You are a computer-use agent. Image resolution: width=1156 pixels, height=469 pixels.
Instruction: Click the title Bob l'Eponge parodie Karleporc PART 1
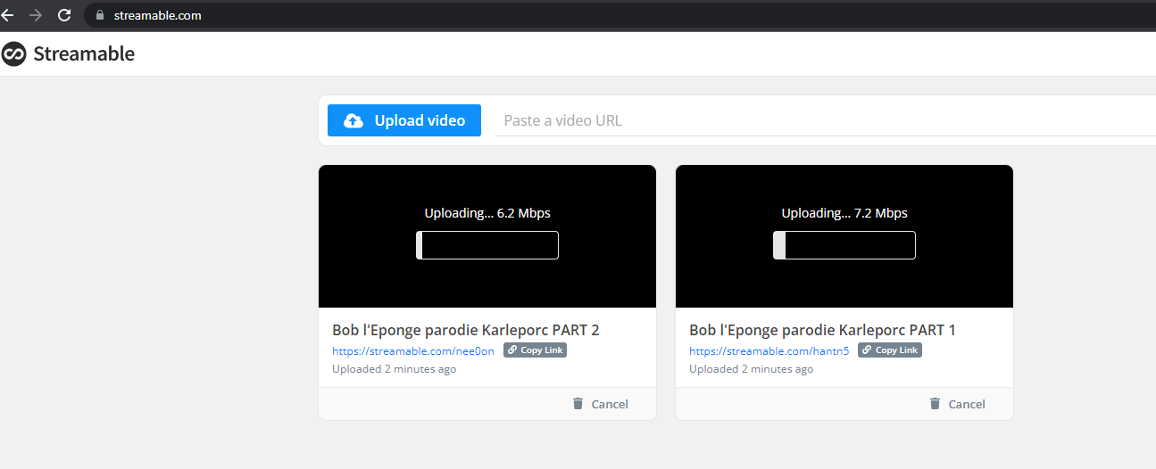[x=822, y=330]
